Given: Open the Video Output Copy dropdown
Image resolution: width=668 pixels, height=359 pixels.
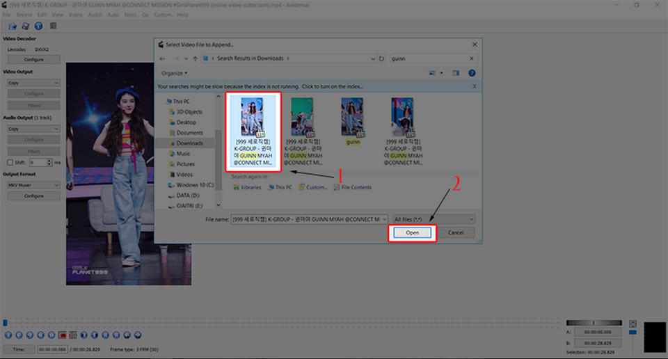Looking at the screenshot, I should [33, 83].
